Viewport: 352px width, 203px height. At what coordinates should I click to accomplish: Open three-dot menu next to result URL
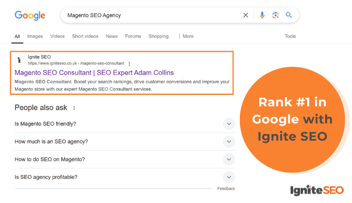129,64
